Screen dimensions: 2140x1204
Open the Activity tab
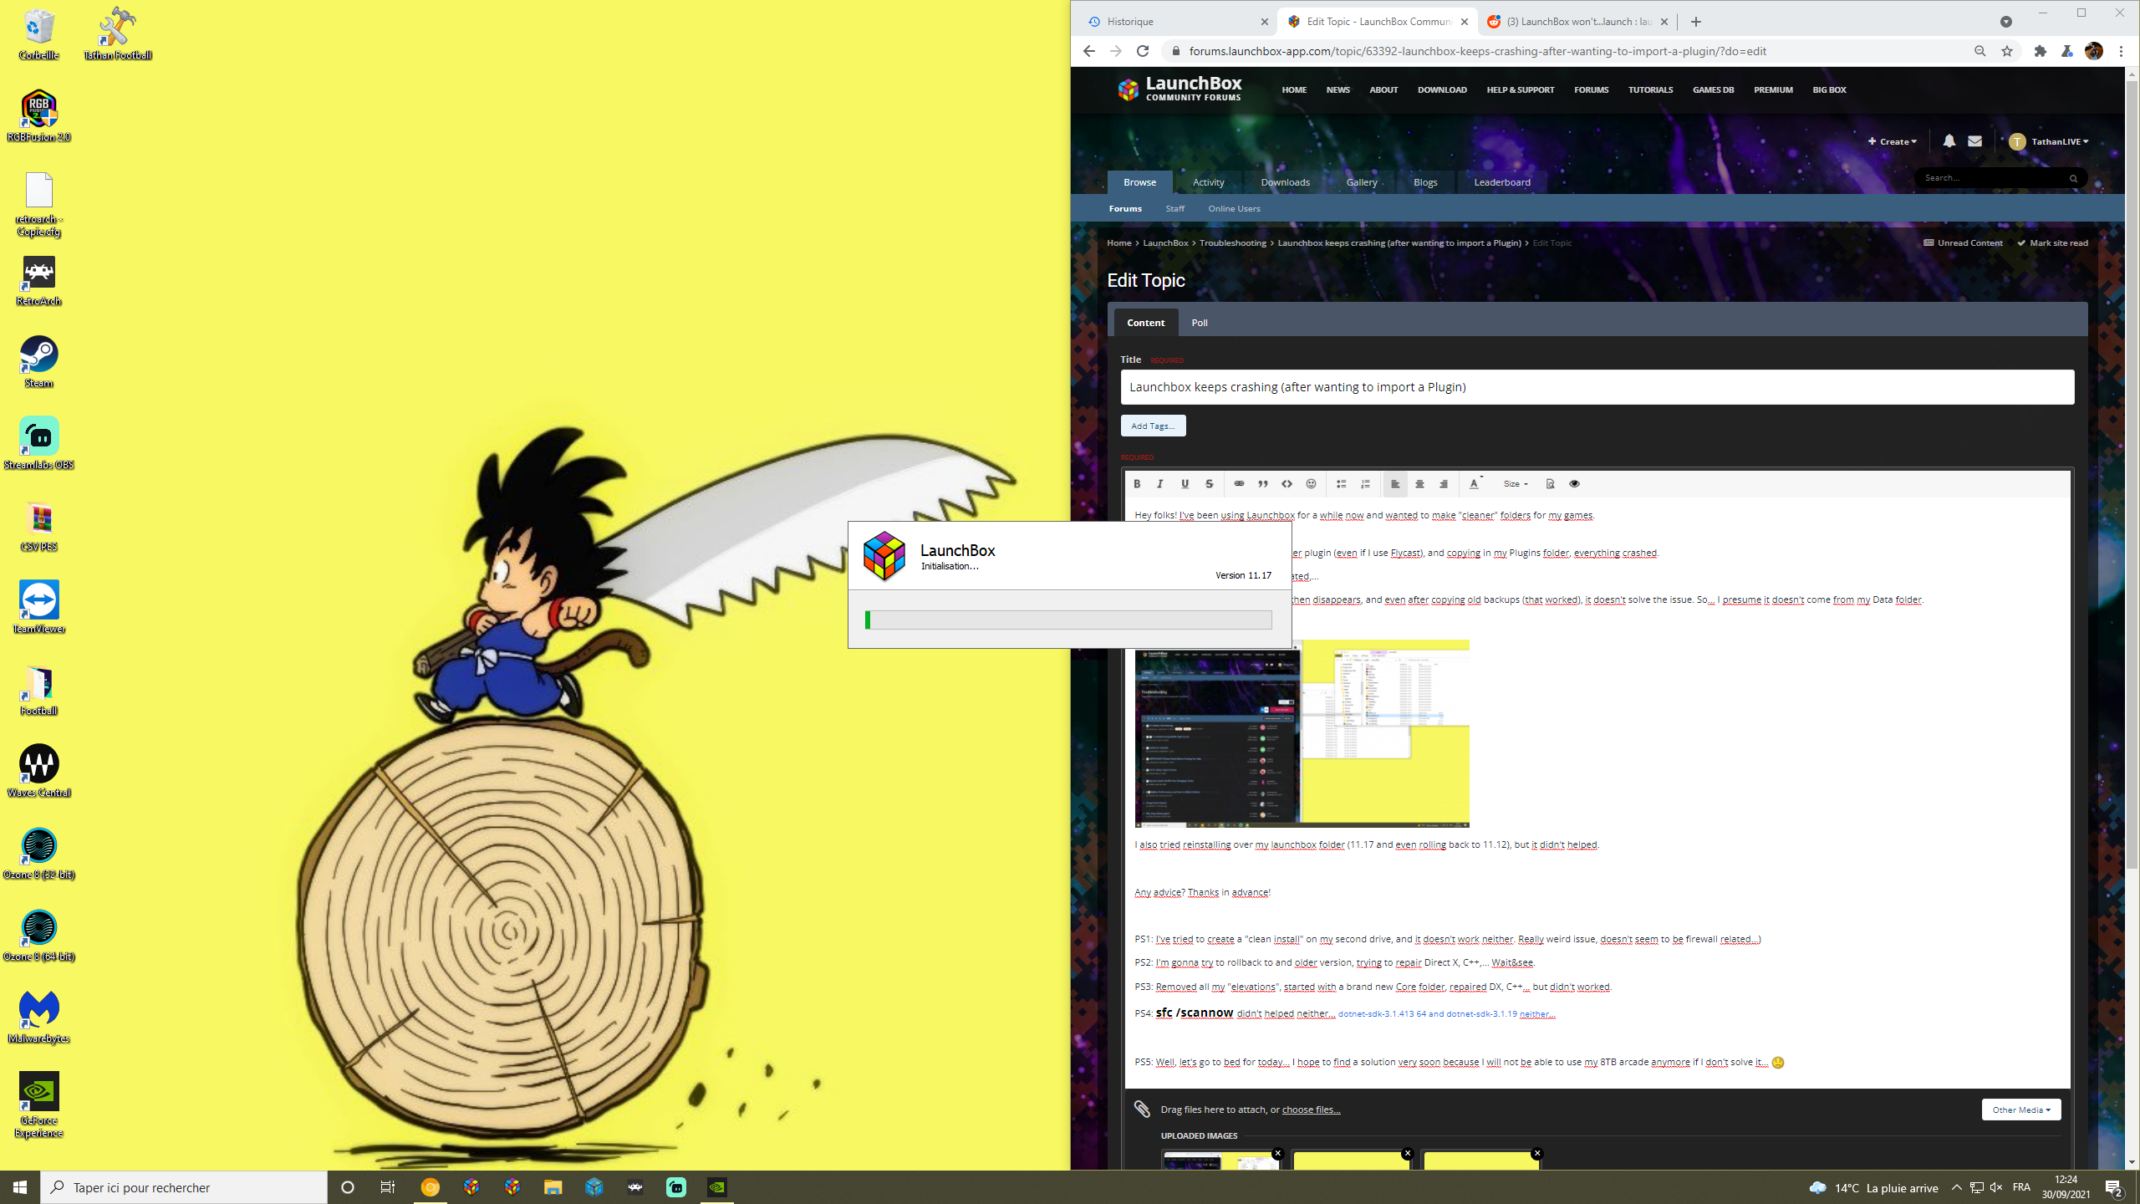(x=1208, y=182)
